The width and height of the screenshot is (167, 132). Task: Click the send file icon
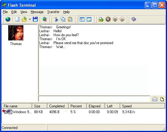point(101,19)
